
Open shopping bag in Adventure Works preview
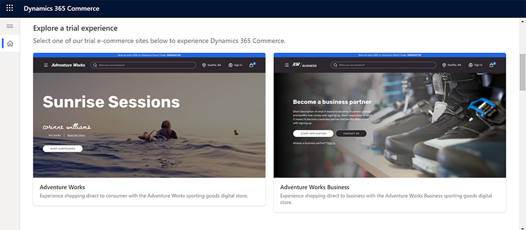[x=251, y=65]
